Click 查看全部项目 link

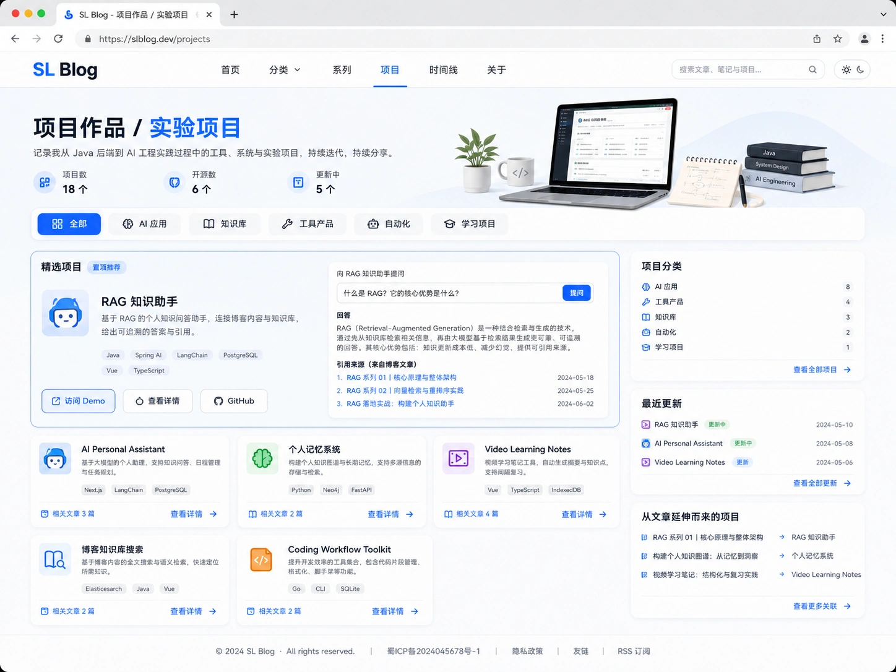click(822, 370)
